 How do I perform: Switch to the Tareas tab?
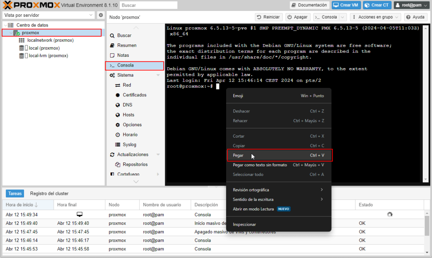click(x=15, y=194)
